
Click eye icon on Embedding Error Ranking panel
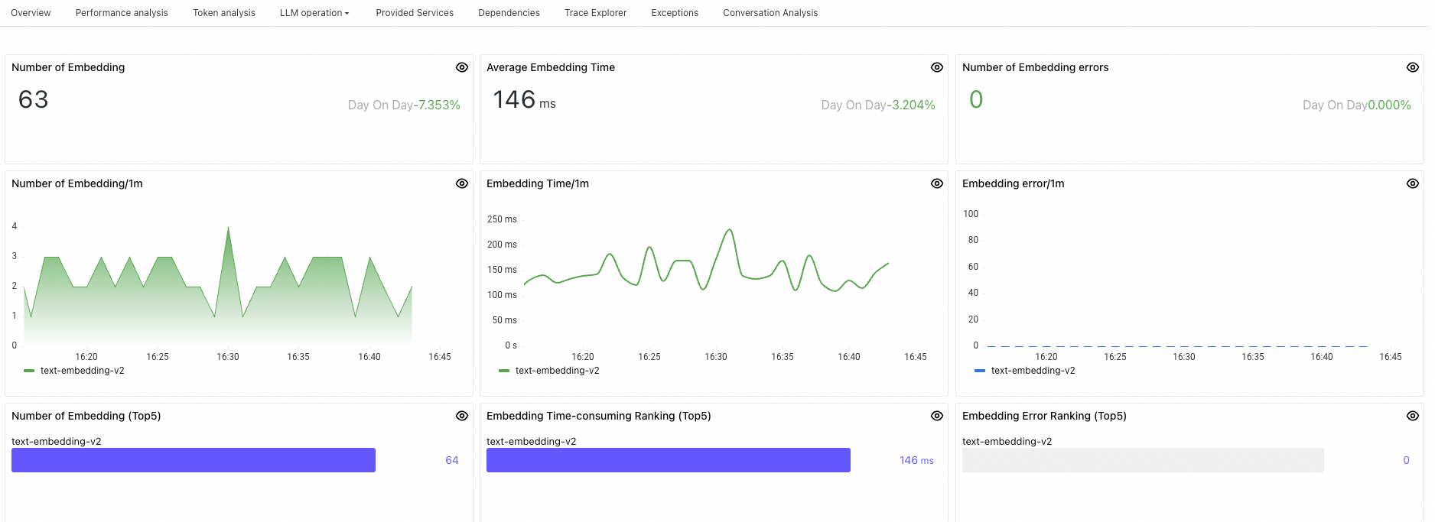pyautogui.click(x=1413, y=416)
